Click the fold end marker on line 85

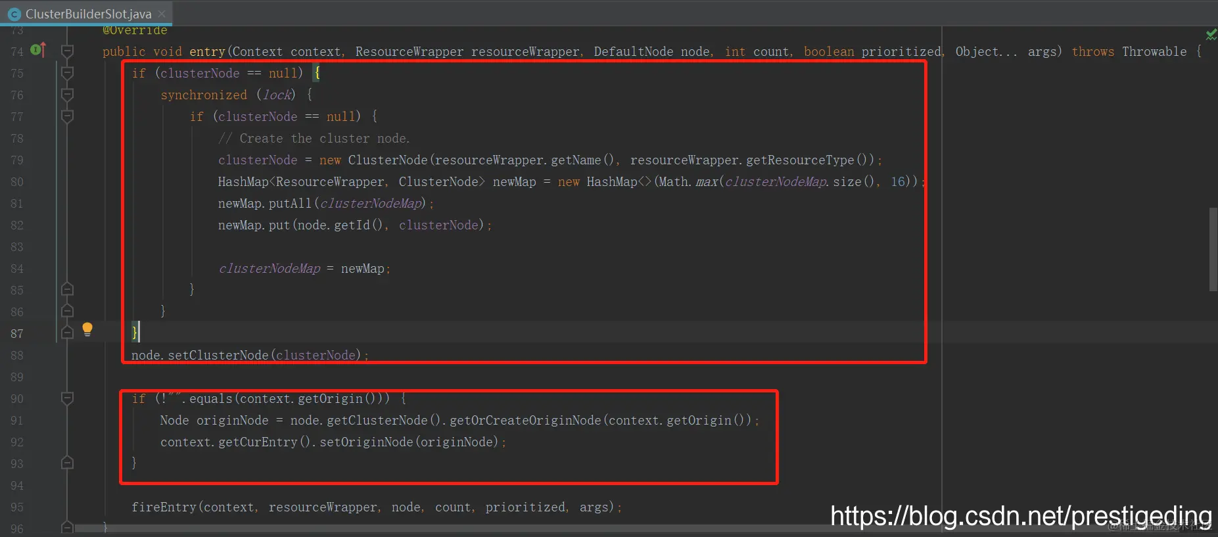(x=67, y=289)
